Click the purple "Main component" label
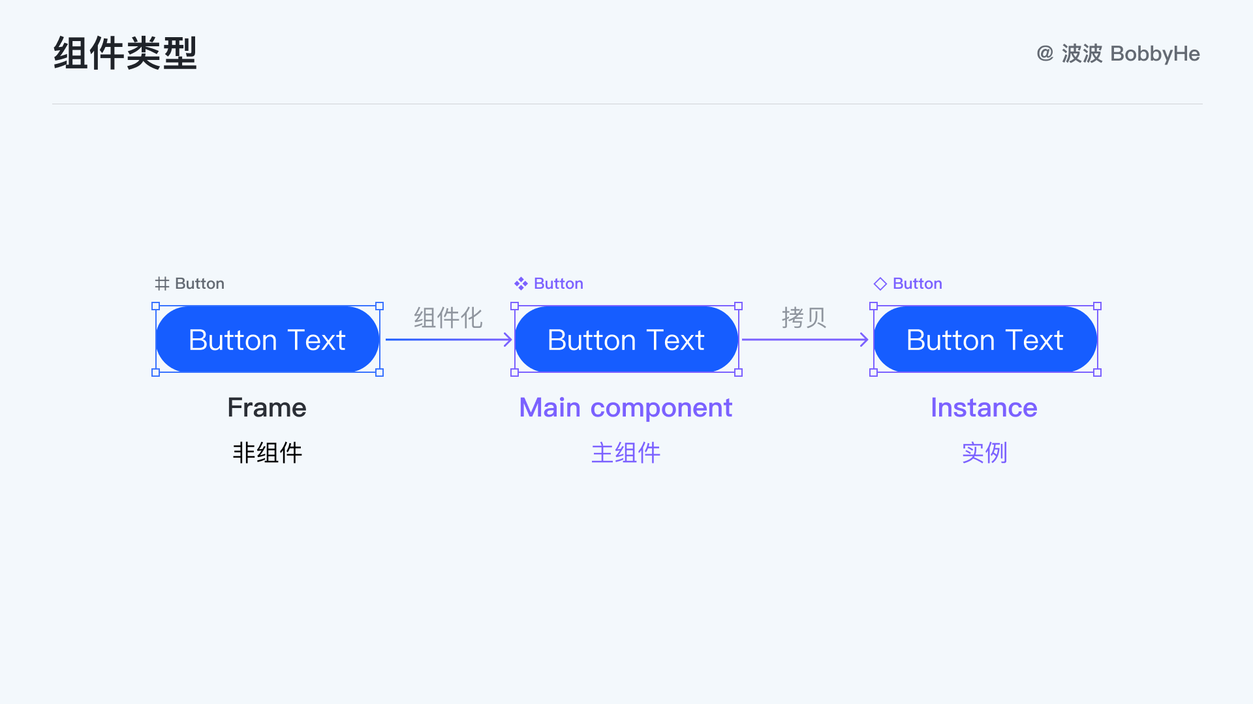 click(x=625, y=407)
